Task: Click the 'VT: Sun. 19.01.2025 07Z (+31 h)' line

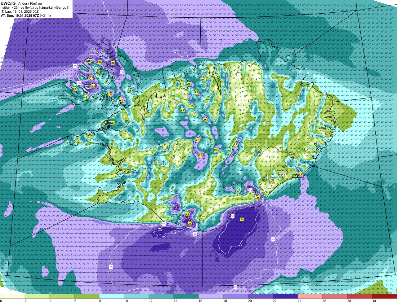Action: 26,15
